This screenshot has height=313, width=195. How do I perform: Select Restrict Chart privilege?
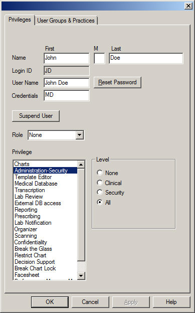click(x=45, y=255)
